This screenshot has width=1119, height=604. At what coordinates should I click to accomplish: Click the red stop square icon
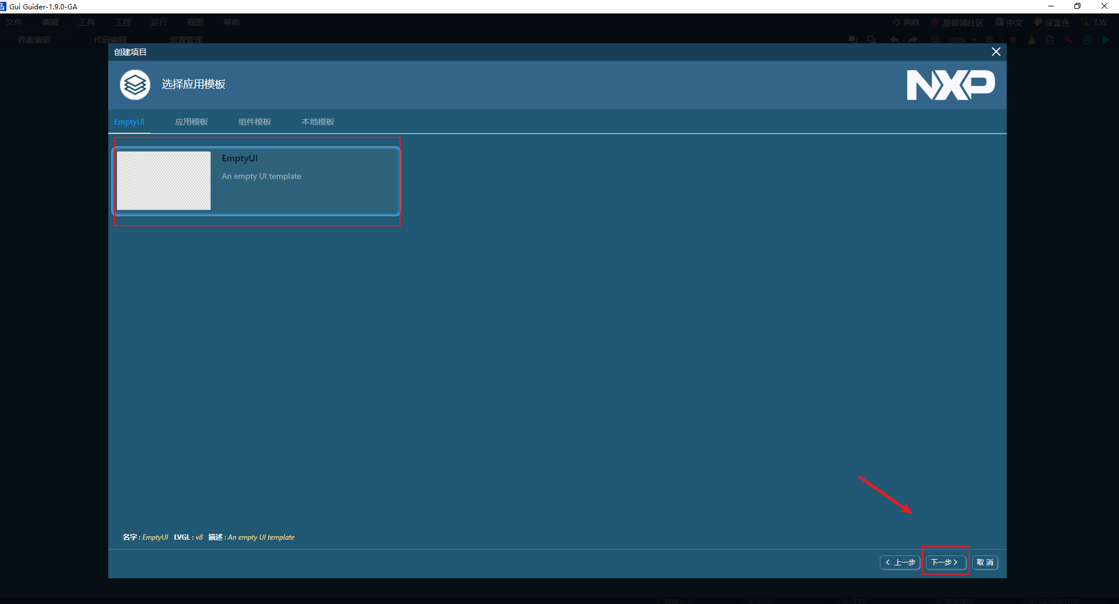[1013, 40]
